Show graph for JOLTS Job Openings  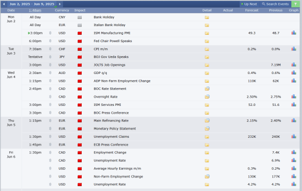pyautogui.click(x=294, y=65)
